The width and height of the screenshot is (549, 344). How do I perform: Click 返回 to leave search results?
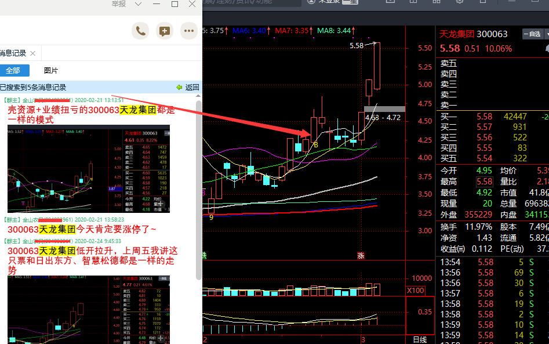coord(188,87)
